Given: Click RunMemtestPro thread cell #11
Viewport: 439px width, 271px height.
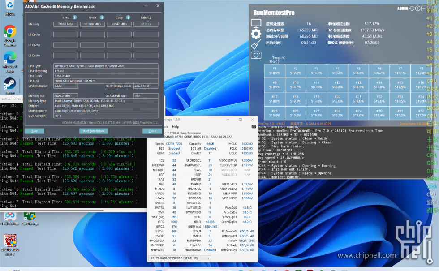Looking at the screenshot, I should 316,85.
